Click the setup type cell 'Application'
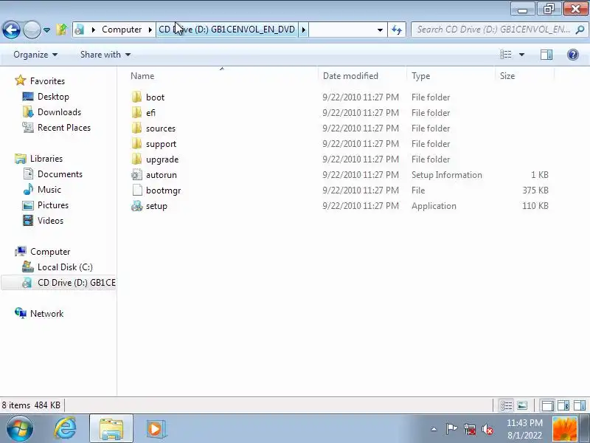590x443 pixels. point(434,206)
